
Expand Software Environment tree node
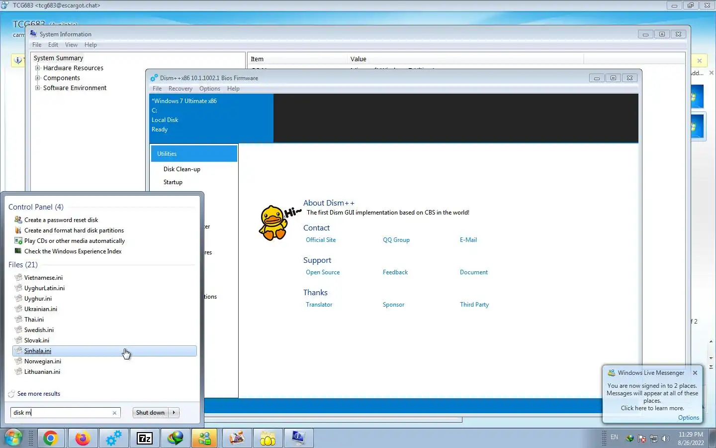pos(37,88)
